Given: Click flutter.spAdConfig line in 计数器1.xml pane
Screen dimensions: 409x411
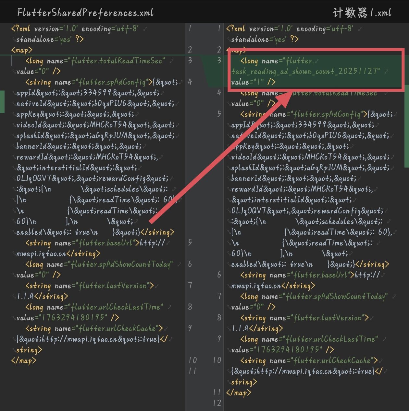Looking at the screenshot, I should (x=316, y=114).
